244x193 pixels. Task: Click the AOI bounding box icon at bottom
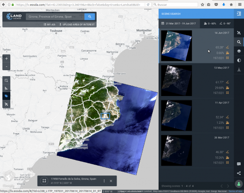click(x=44, y=181)
